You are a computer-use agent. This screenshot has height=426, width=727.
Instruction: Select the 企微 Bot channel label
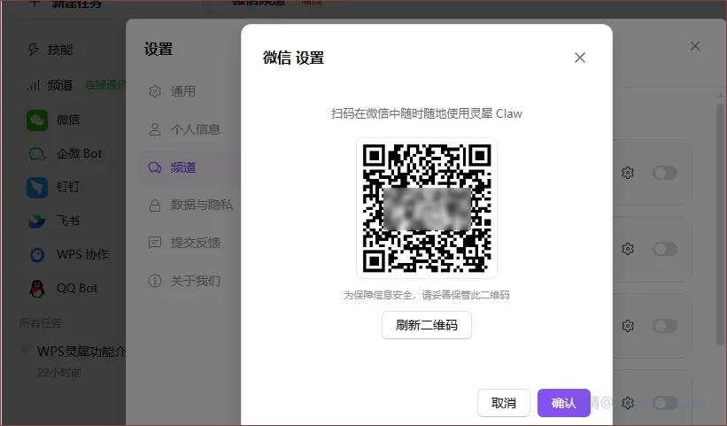tap(80, 153)
